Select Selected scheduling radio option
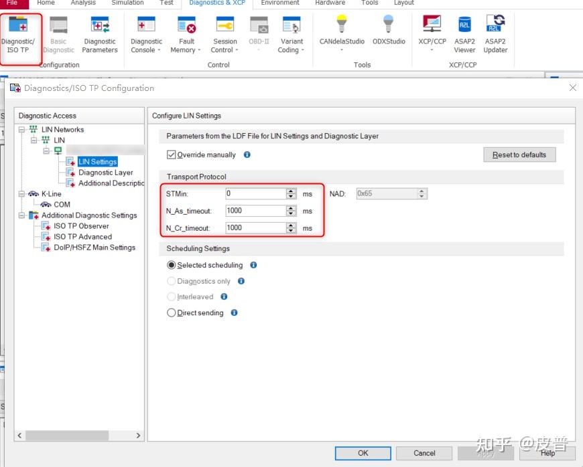Image resolution: width=583 pixels, height=467 pixels. pyautogui.click(x=171, y=265)
